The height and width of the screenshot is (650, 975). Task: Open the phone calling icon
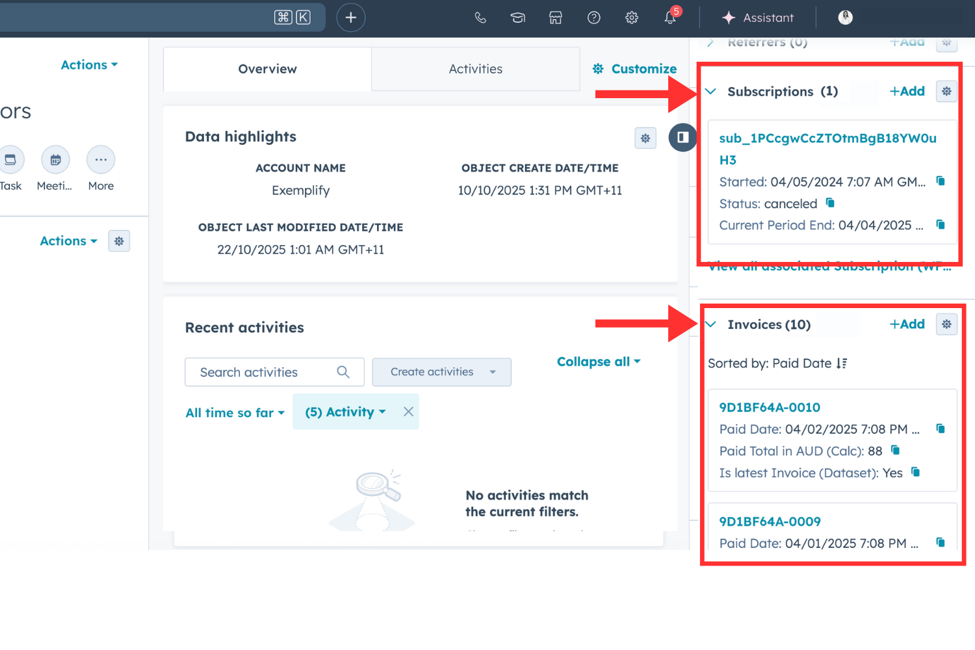click(x=480, y=18)
